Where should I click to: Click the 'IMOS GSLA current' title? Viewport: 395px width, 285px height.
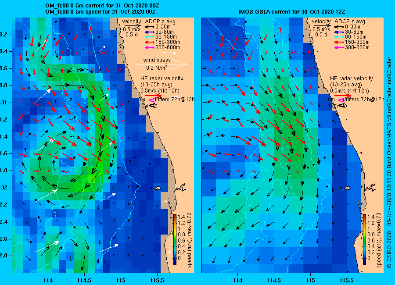coord(291,11)
